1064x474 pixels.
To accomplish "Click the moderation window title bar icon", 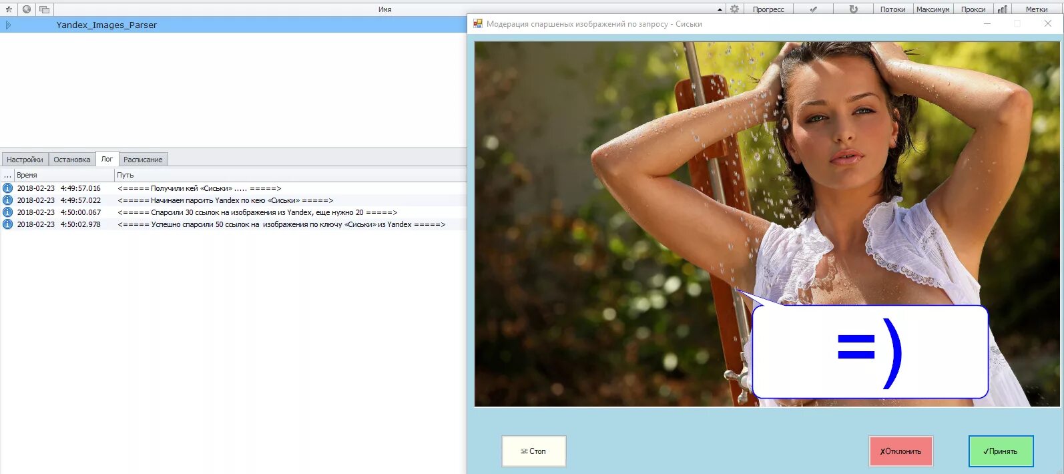I will [478, 23].
